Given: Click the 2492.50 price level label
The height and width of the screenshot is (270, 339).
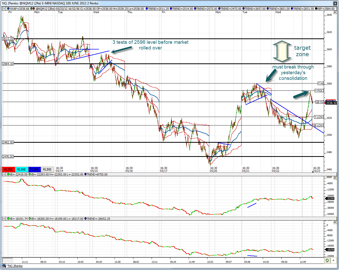Looking at the screenshot, I should coord(8,142).
